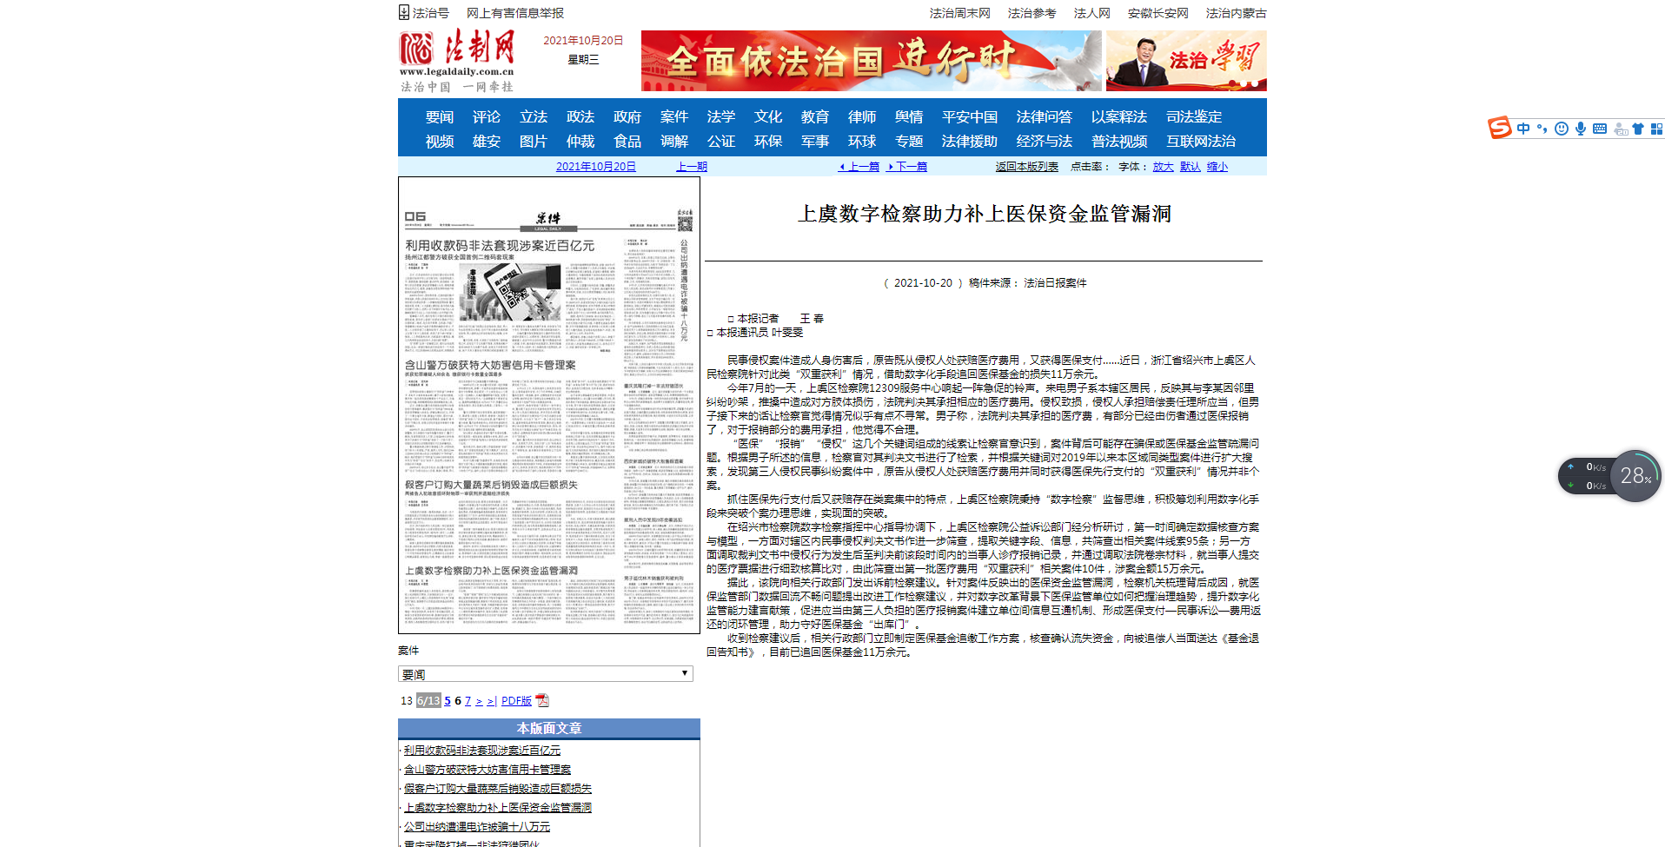
Task: Open 安徽长安网 top link
Action: click(1158, 13)
